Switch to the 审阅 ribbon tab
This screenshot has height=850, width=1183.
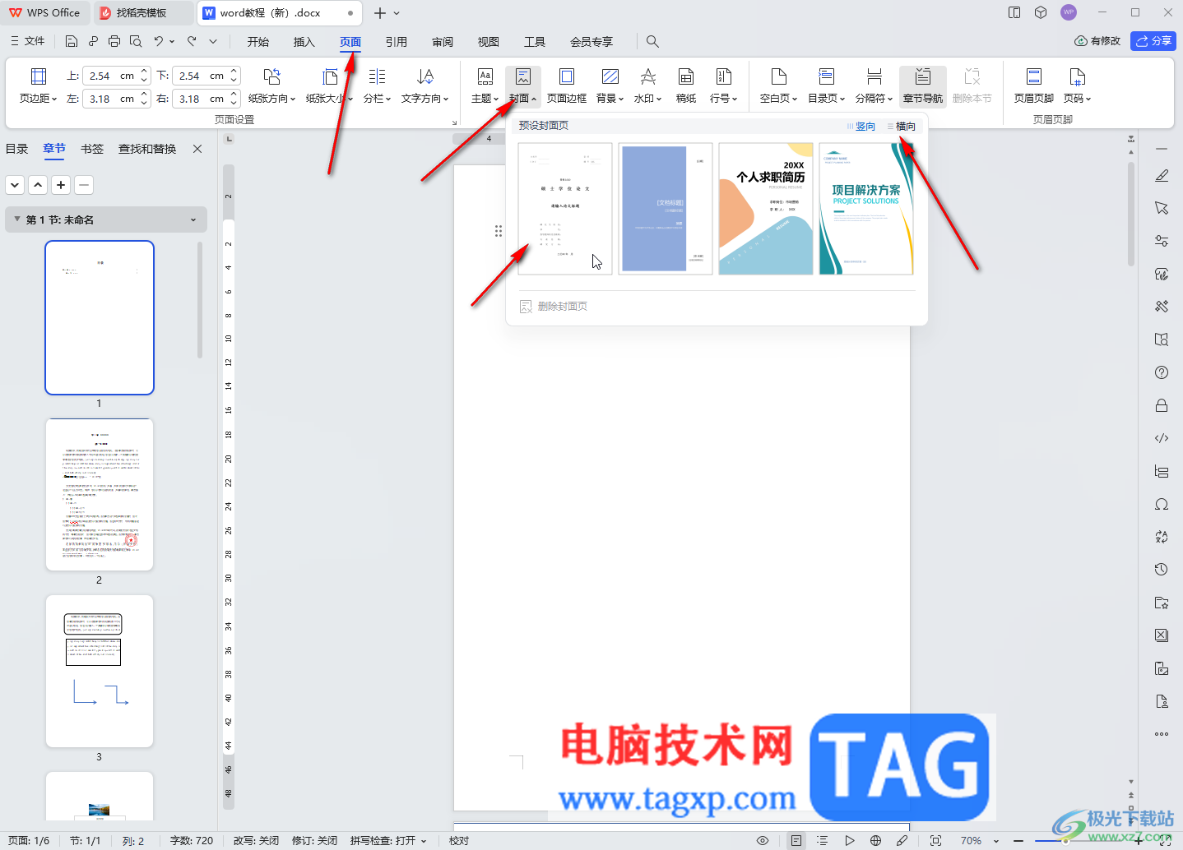(443, 42)
